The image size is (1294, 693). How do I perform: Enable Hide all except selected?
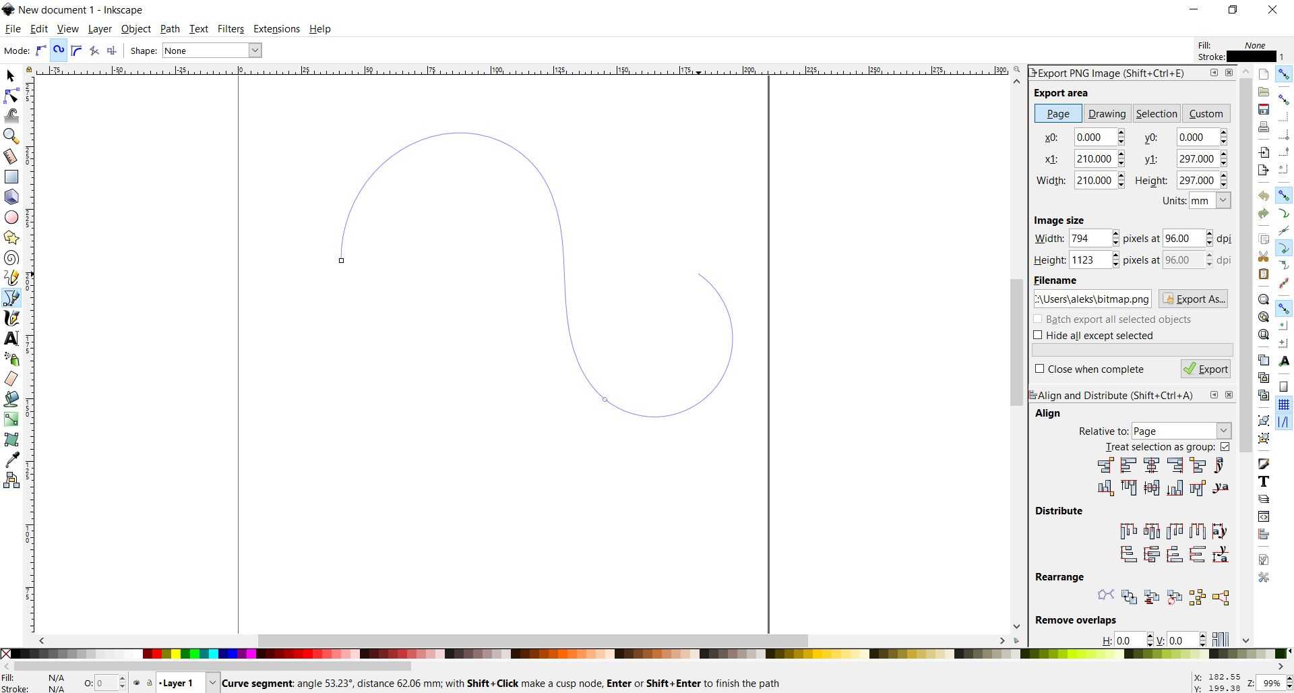[1038, 335]
